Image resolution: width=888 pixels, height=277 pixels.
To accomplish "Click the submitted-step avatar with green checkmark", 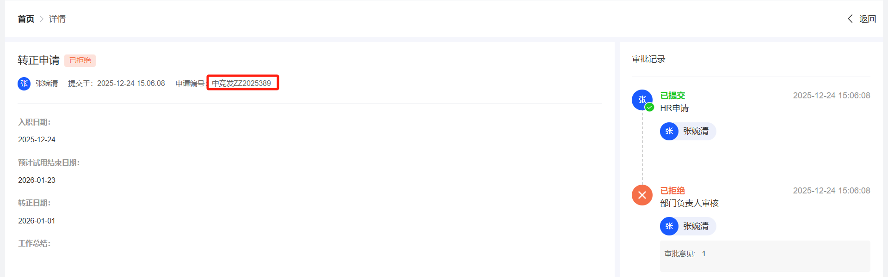I will coord(642,100).
